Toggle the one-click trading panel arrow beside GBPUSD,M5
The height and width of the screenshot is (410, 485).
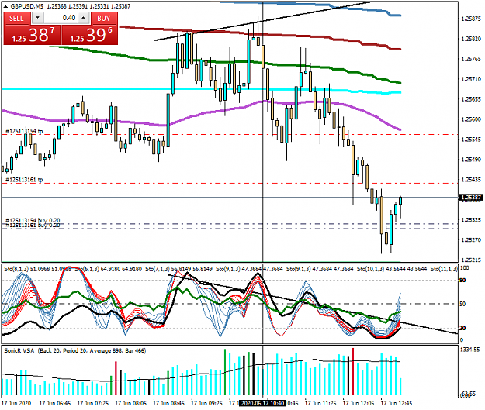pyautogui.click(x=5, y=6)
